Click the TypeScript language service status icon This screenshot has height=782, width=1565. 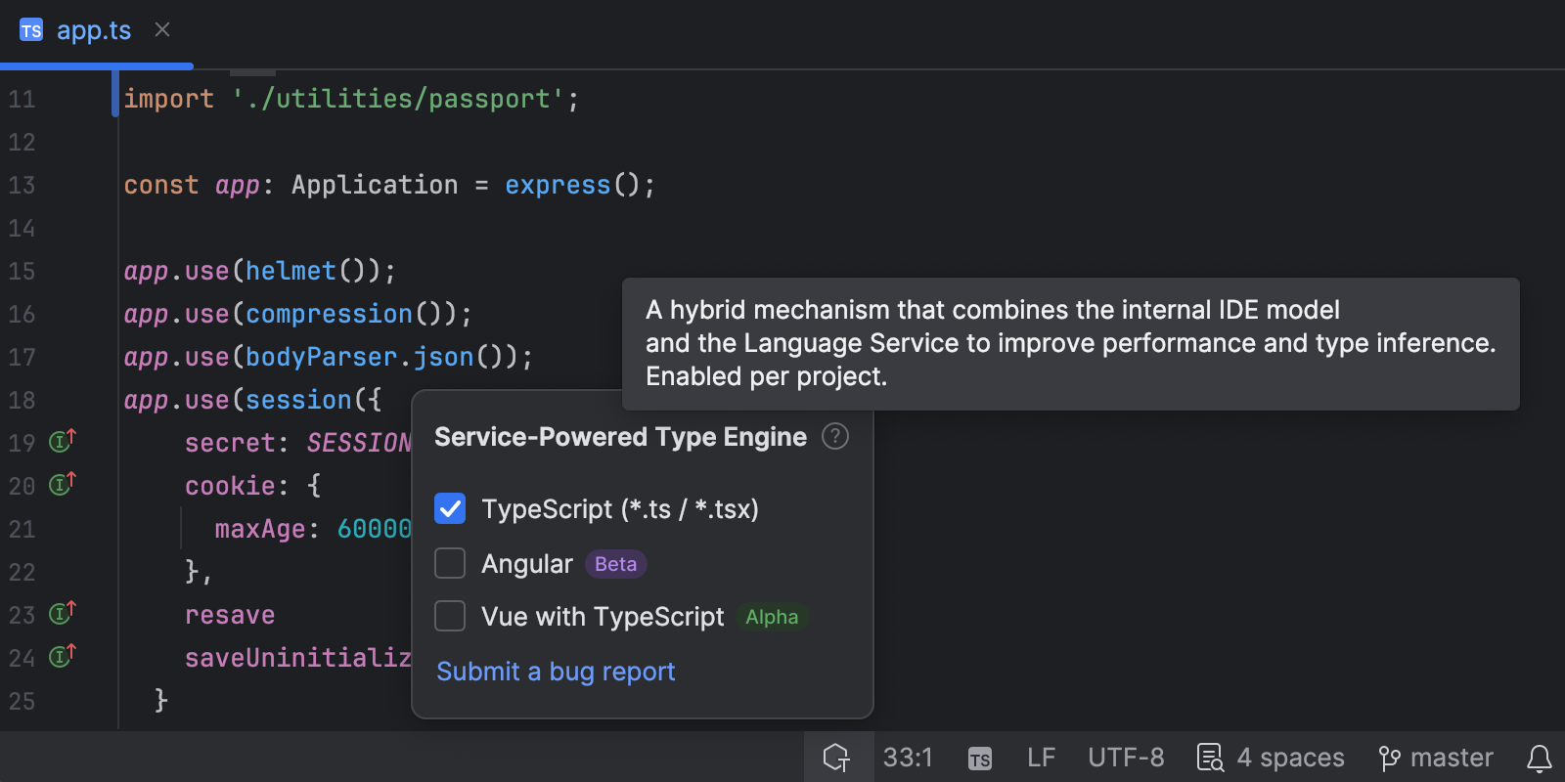tap(979, 759)
